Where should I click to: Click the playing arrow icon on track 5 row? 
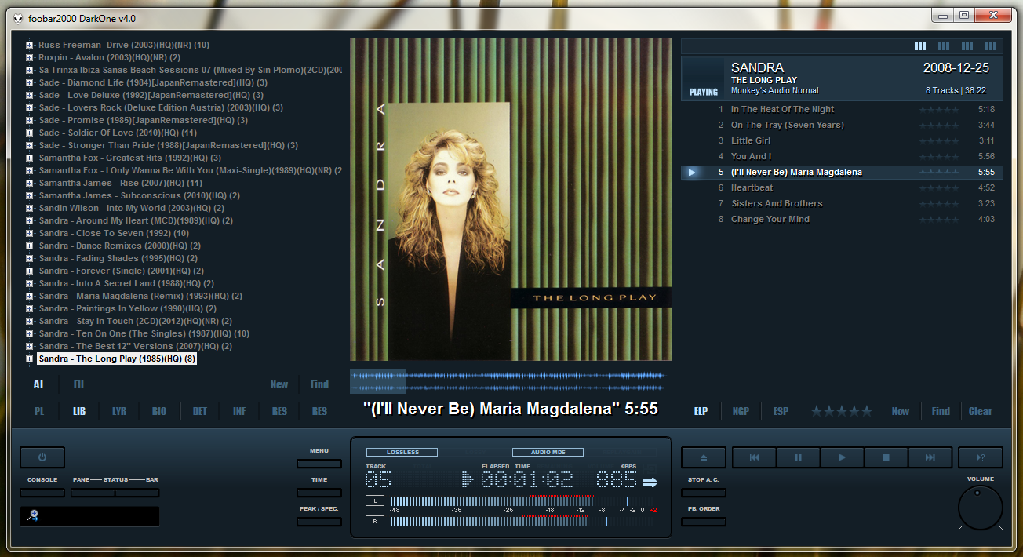pyautogui.click(x=692, y=172)
